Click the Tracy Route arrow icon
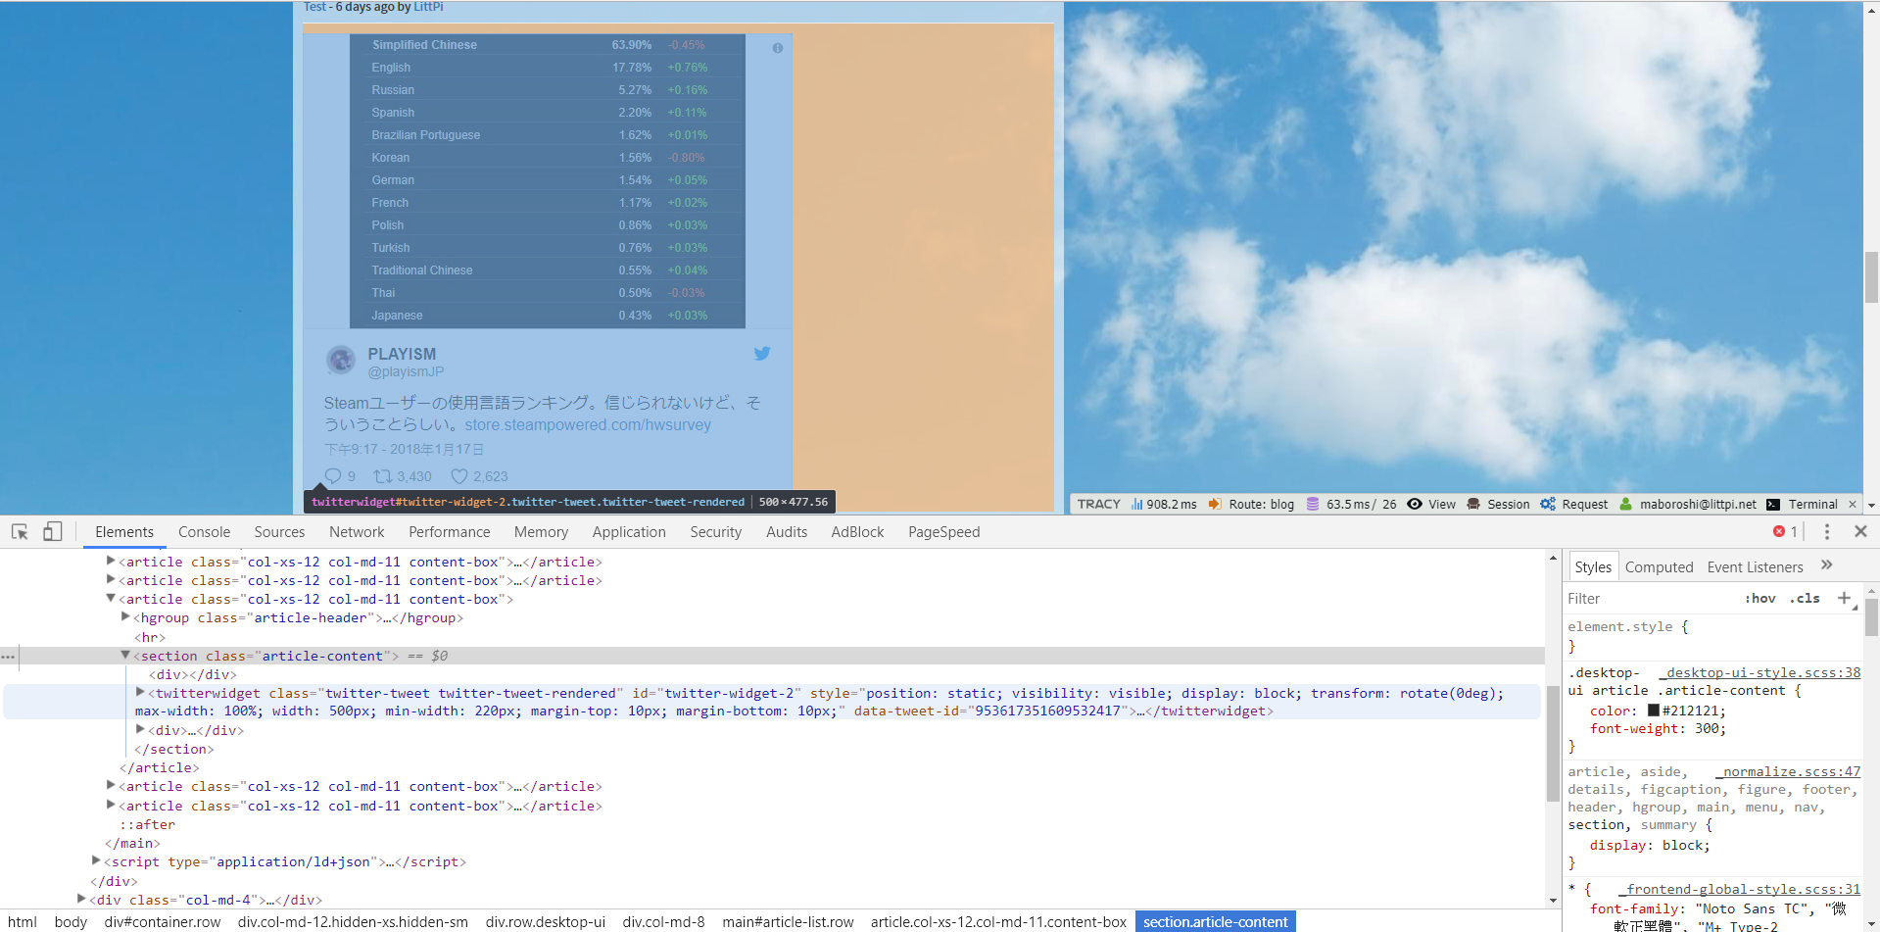This screenshot has height=932, width=1880. [x=1215, y=504]
